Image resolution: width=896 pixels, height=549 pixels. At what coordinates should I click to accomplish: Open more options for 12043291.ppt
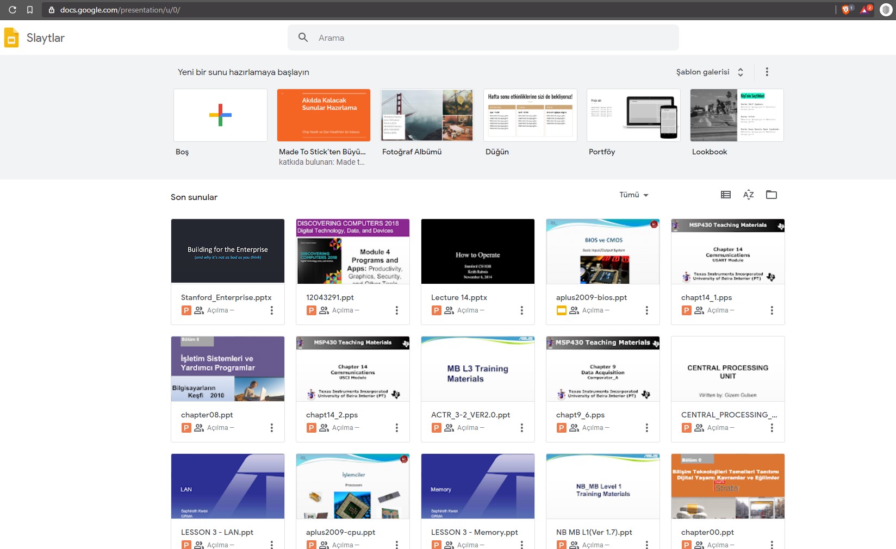[x=397, y=310]
